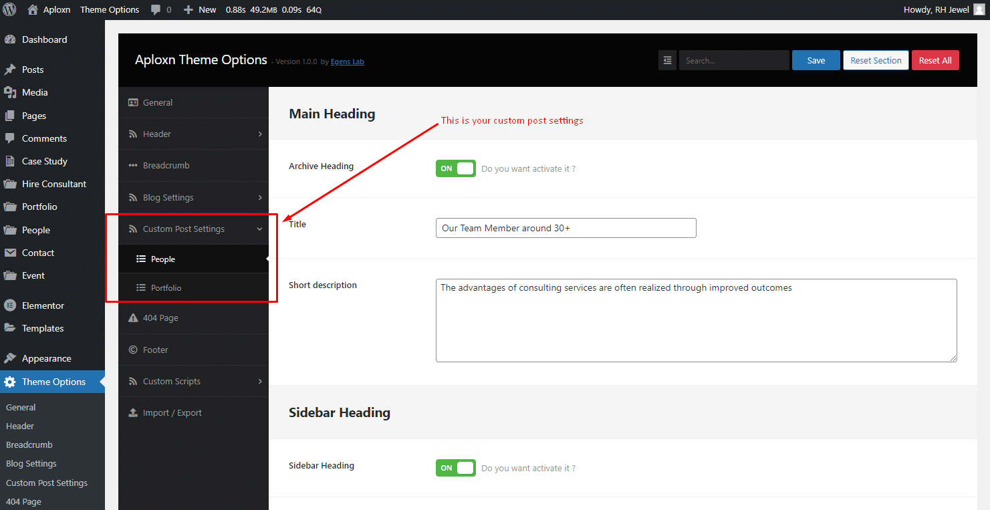The height and width of the screenshot is (510, 990).
Task: Click the Reset Section button
Action: click(876, 60)
